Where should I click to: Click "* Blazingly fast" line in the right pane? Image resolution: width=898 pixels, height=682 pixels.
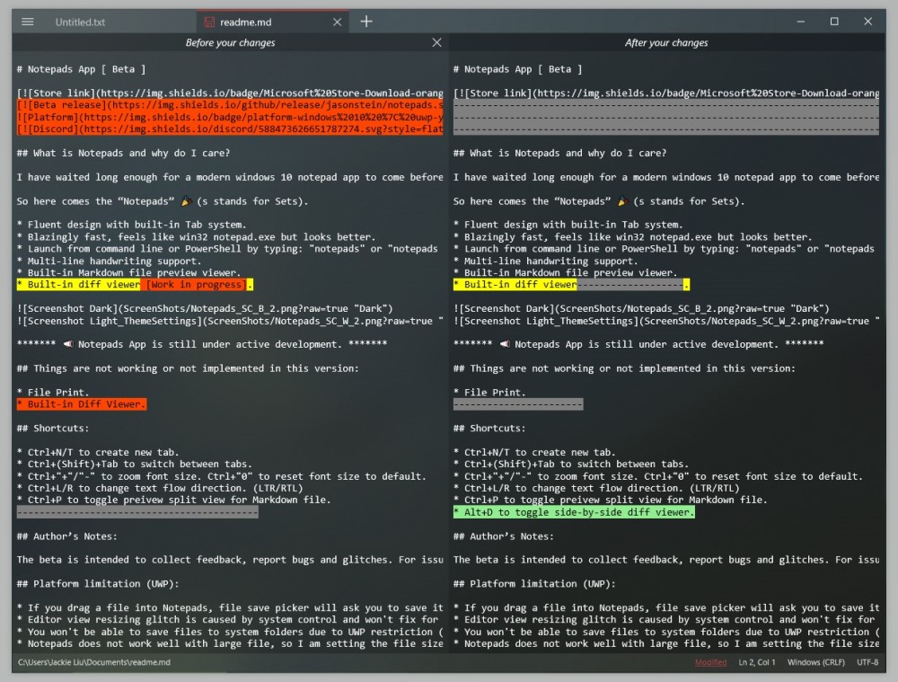click(633, 236)
